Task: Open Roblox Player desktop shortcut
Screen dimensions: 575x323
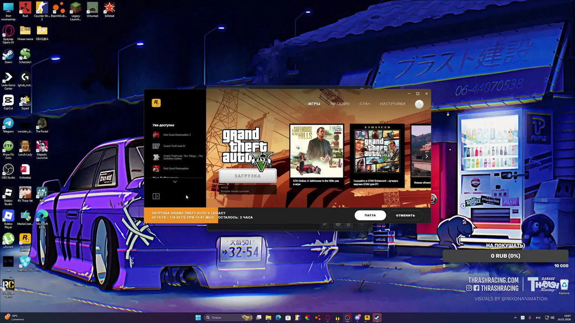Action: 8,220
